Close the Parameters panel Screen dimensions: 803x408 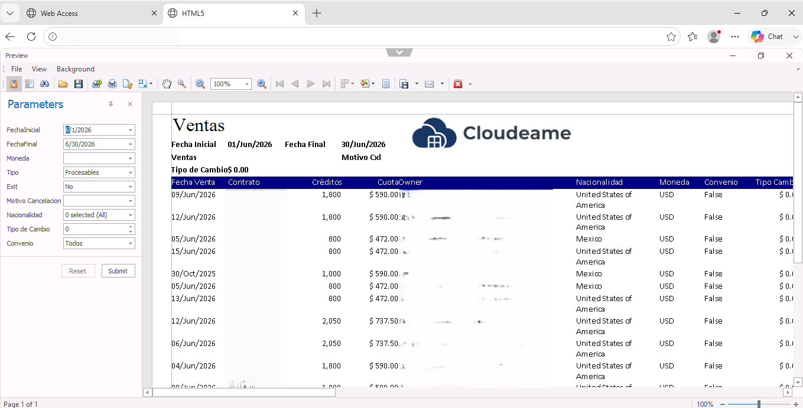130,104
